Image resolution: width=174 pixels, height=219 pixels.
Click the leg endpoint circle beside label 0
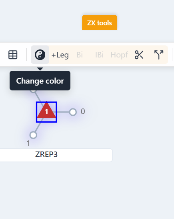(x=73, y=112)
